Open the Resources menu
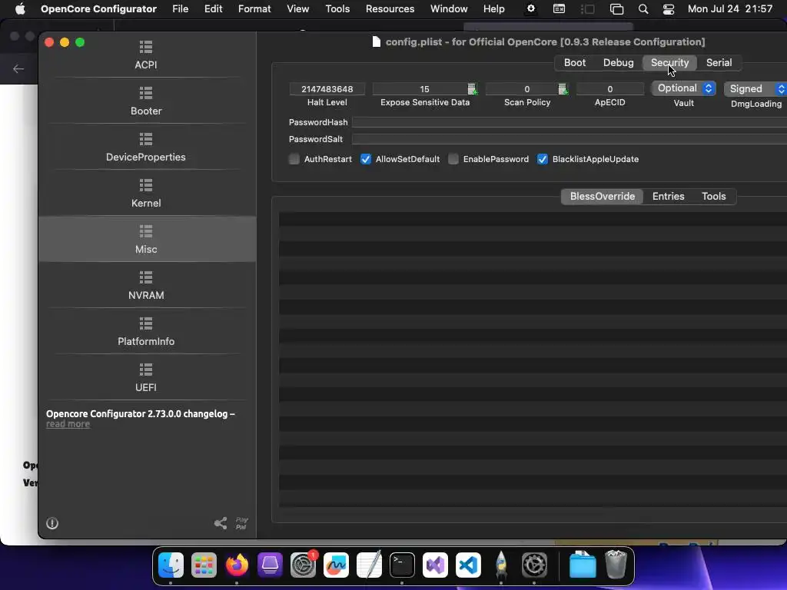The height and width of the screenshot is (590, 787). (390, 9)
